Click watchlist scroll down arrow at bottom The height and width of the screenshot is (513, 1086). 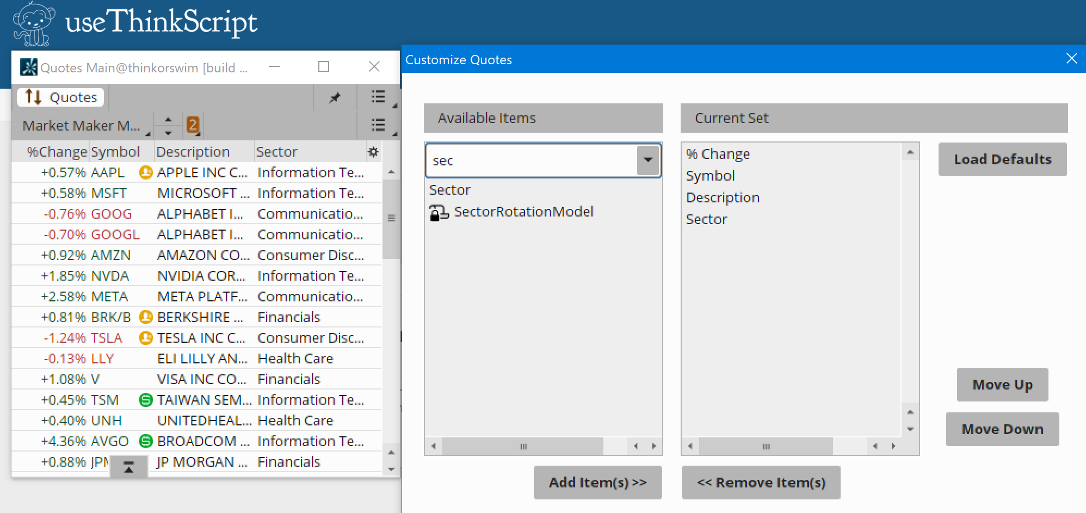tap(391, 469)
